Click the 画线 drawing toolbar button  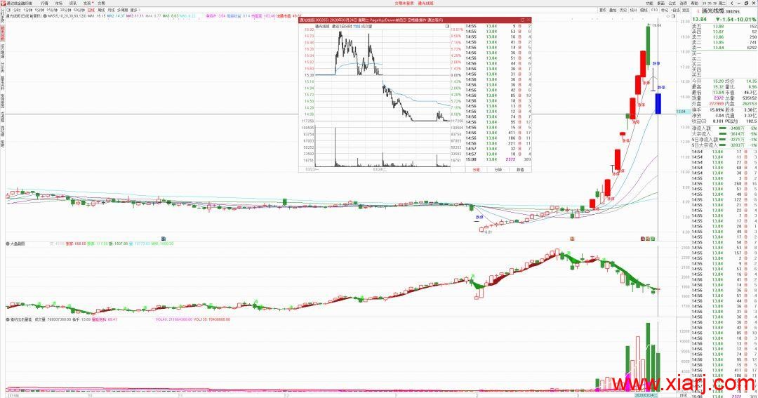pos(644,10)
